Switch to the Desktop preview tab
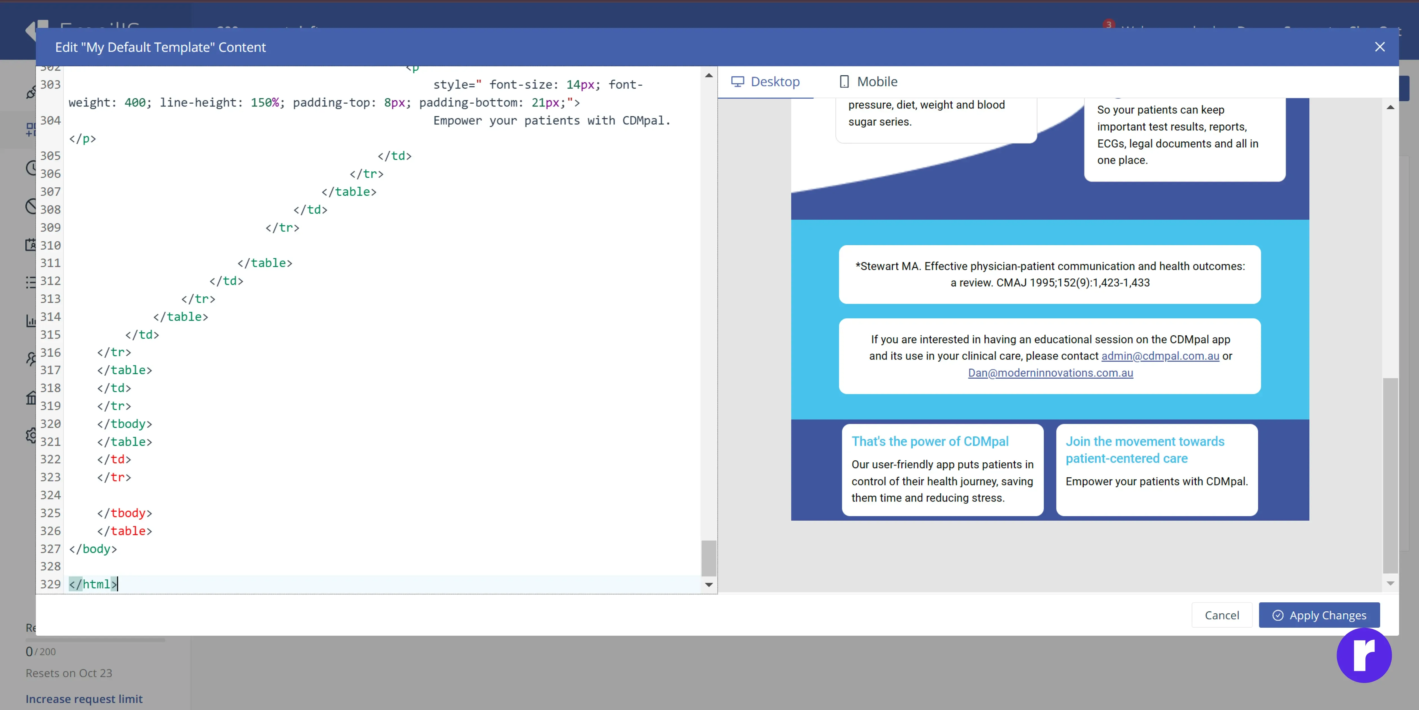The height and width of the screenshot is (710, 1419). point(765,81)
